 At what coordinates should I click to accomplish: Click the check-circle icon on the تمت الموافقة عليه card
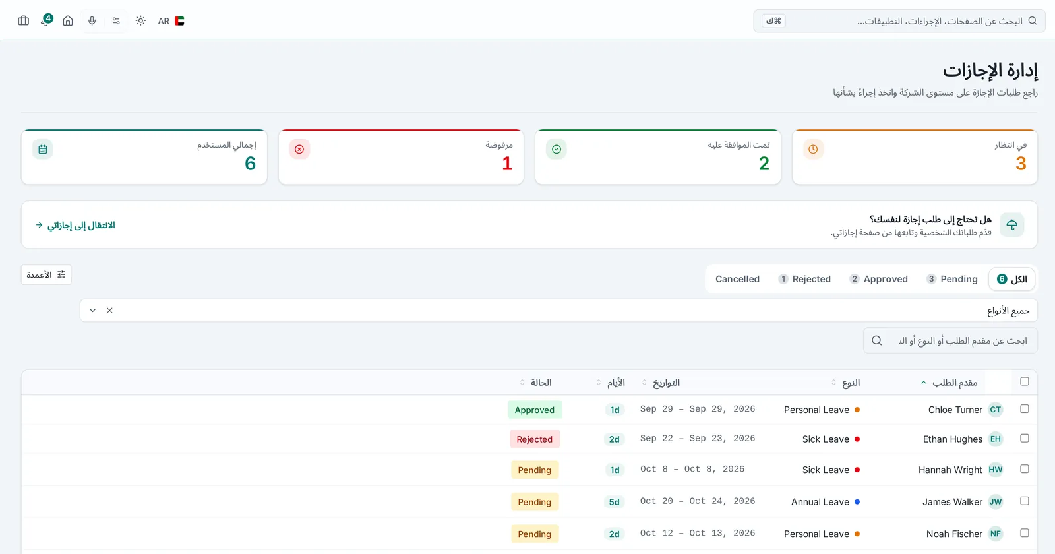pos(557,150)
